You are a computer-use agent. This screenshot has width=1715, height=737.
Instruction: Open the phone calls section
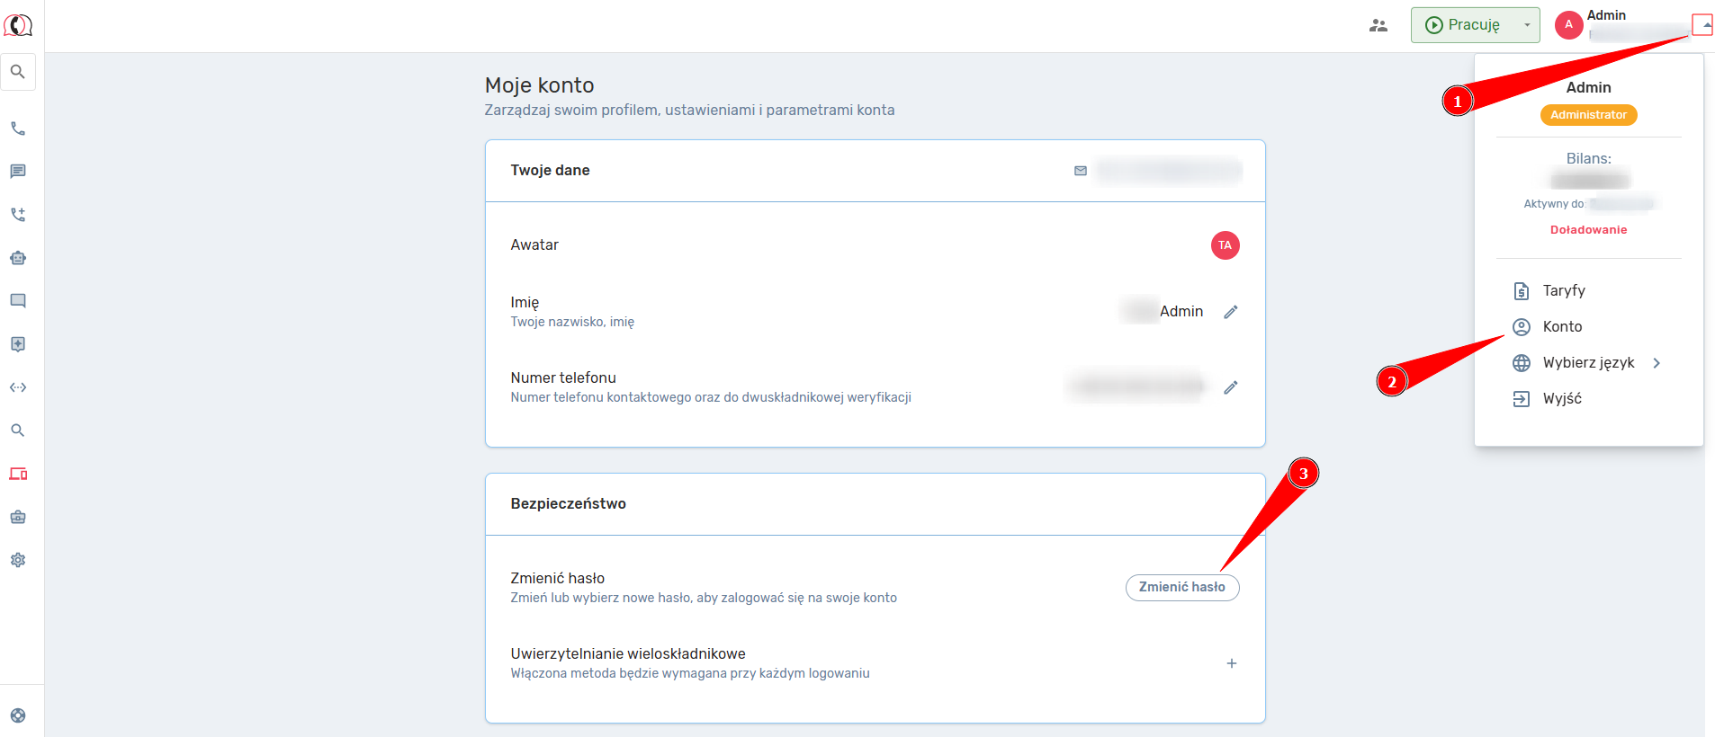tap(18, 129)
